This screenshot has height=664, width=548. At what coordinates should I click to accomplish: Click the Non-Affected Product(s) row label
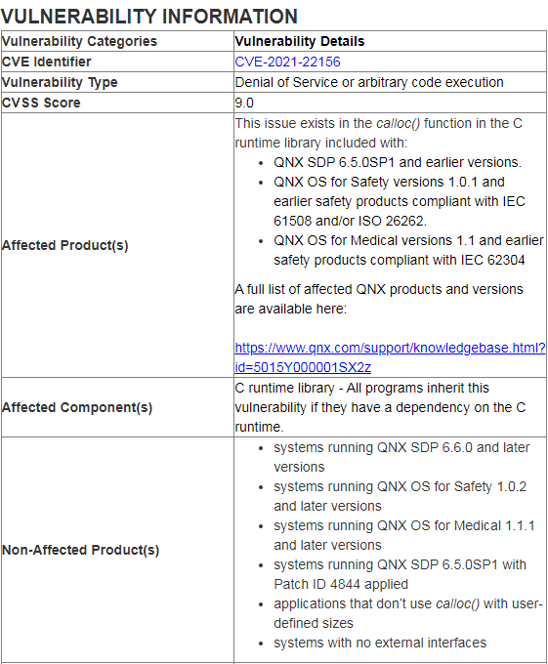point(80,550)
